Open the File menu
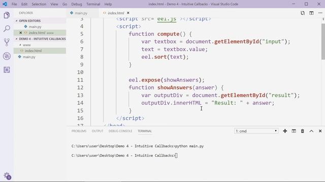The height and width of the screenshot is (182, 325). click(x=14, y=4)
